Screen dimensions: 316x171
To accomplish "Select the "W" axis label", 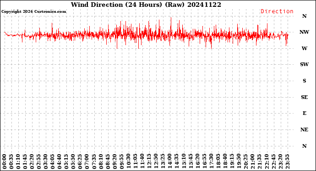I will coord(304,48).
